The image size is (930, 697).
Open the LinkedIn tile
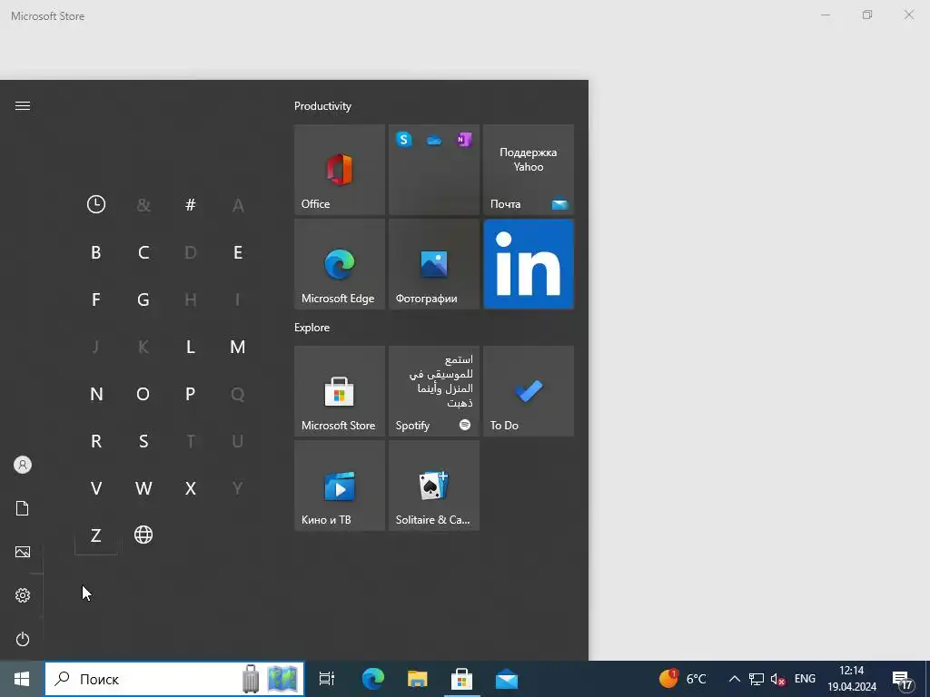click(x=529, y=264)
